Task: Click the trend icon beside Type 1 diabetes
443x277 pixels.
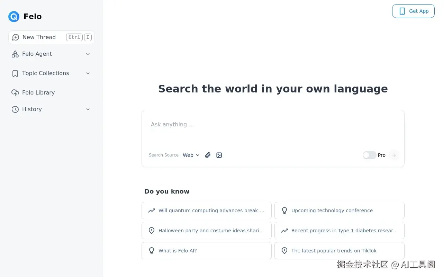Action: pyautogui.click(x=284, y=231)
